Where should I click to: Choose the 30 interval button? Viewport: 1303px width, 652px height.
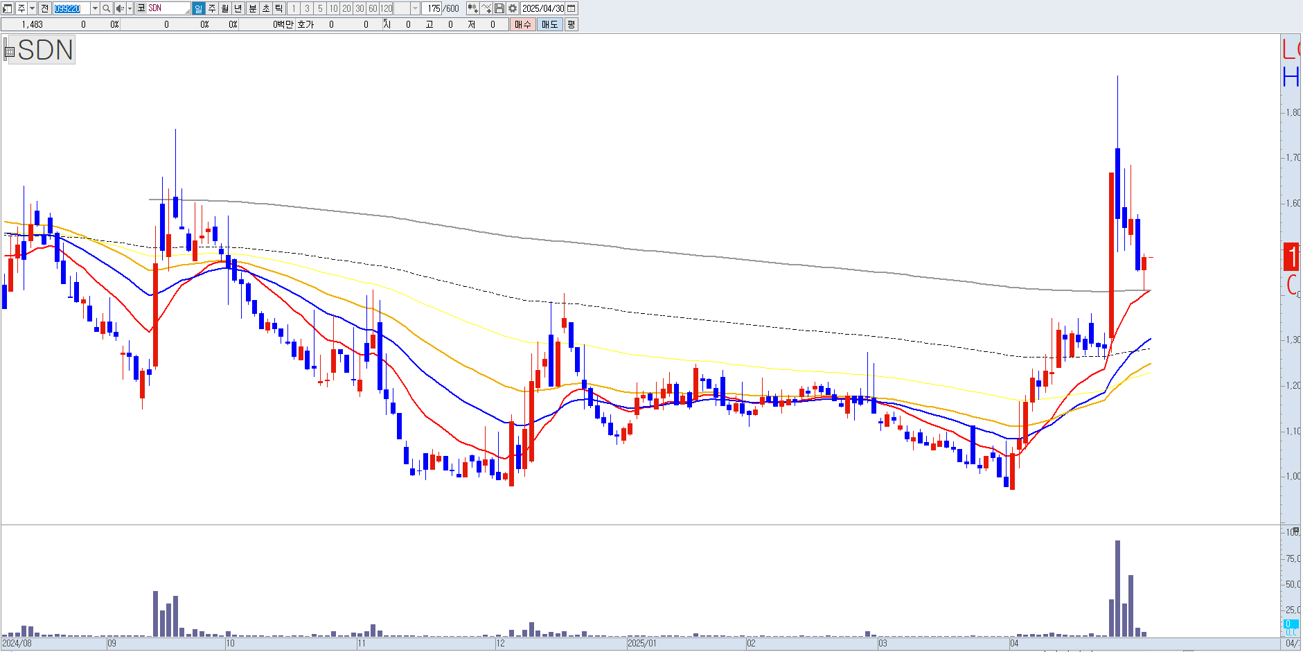click(360, 8)
